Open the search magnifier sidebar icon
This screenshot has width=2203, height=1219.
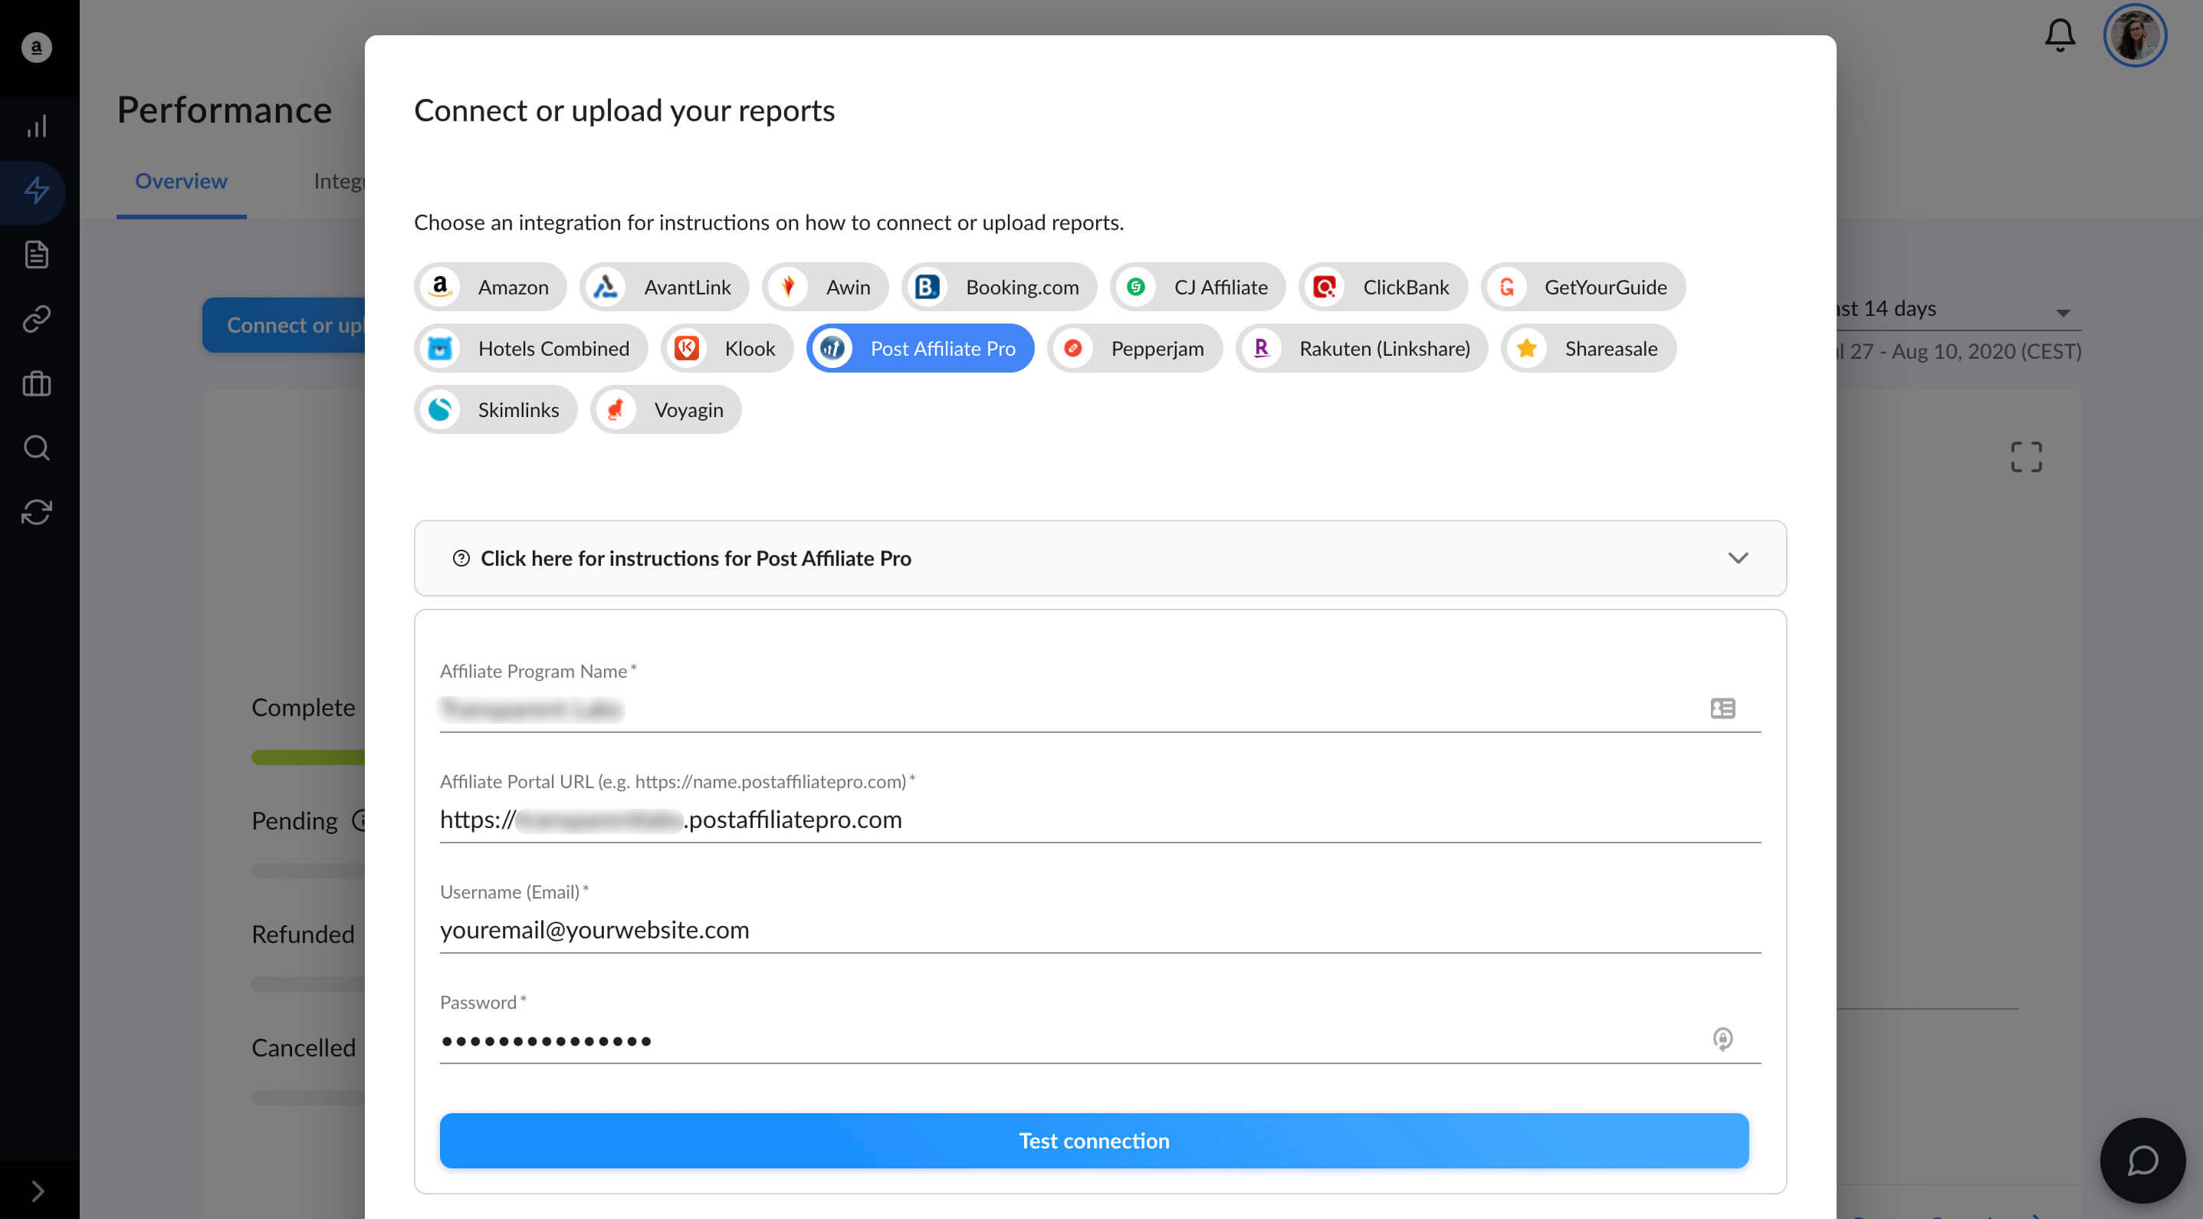pyautogui.click(x=37, y=448)
